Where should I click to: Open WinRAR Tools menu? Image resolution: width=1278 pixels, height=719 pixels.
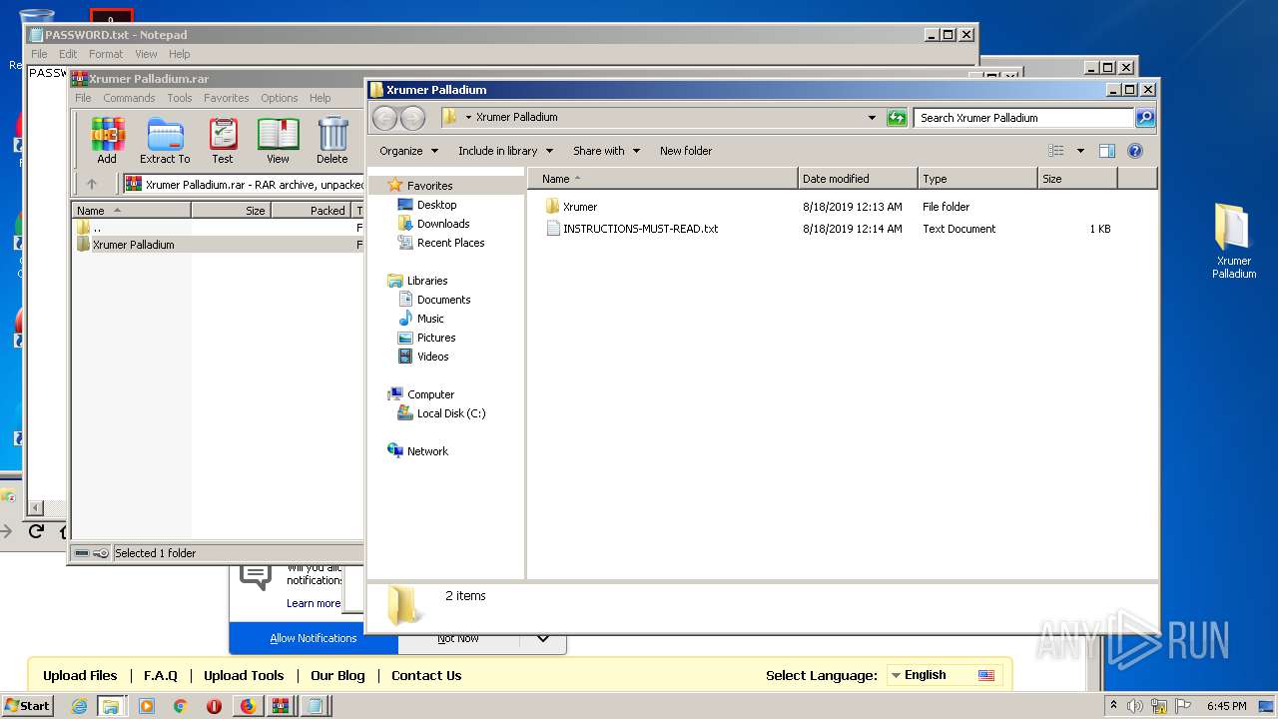pyautogui.click(x=180, y=98)
